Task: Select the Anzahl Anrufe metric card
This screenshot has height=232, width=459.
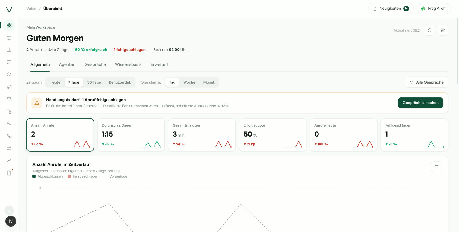Action: pos(60,135)
